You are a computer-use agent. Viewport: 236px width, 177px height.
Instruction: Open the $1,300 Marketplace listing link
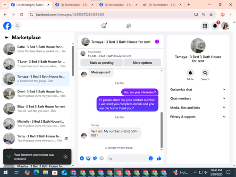click(x=110, y=56)
